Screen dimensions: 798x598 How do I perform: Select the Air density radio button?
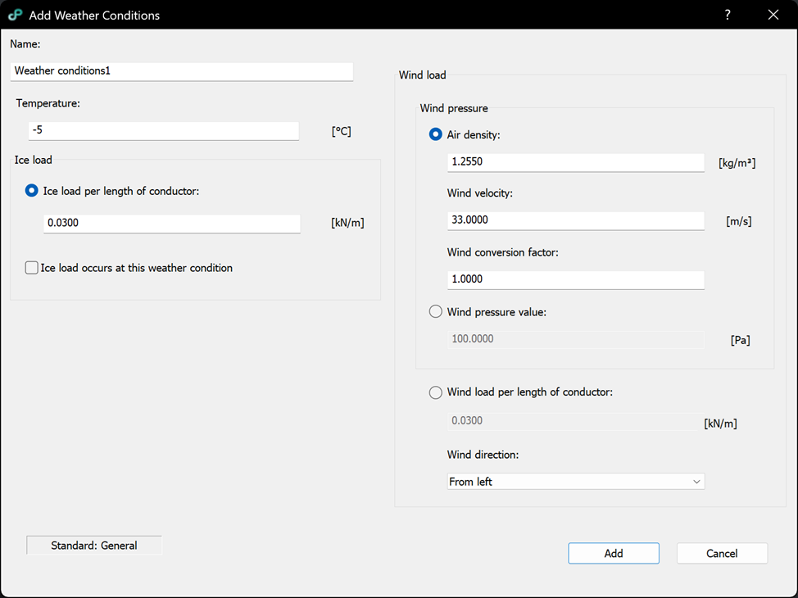click(436, 134)
